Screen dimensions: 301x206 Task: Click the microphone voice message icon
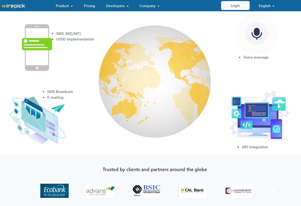coord(257,34)
